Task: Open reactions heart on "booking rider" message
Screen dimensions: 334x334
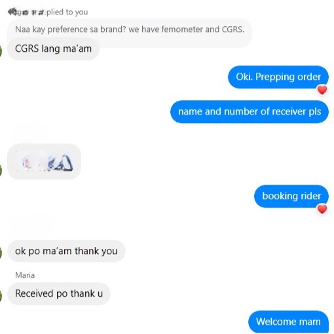Action: (322, 209)
